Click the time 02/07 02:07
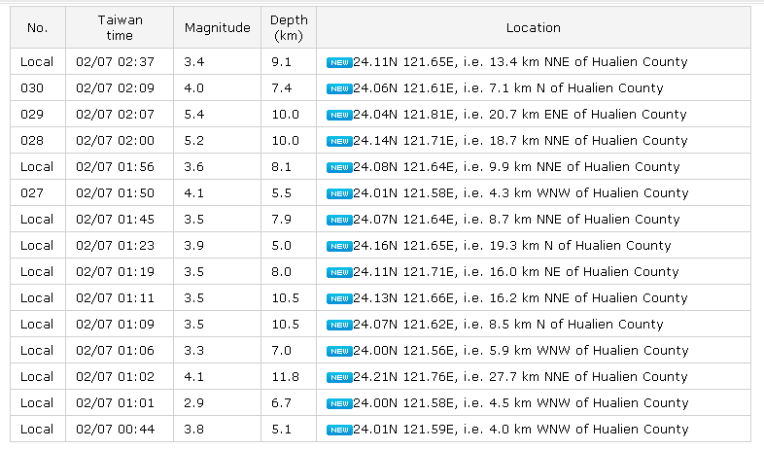 pos(115,115)
